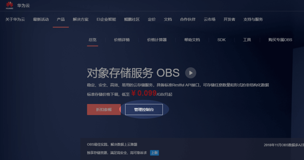Screen dimensions: 304x160
Task: Select 定价 in the top navigation
Action: point(152,20)
